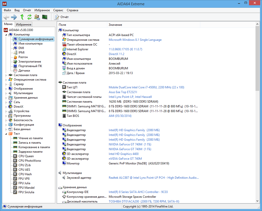Viewport: 262px width, 211px height.
Task: Select the База данных icon in tree
Action: 10,129
